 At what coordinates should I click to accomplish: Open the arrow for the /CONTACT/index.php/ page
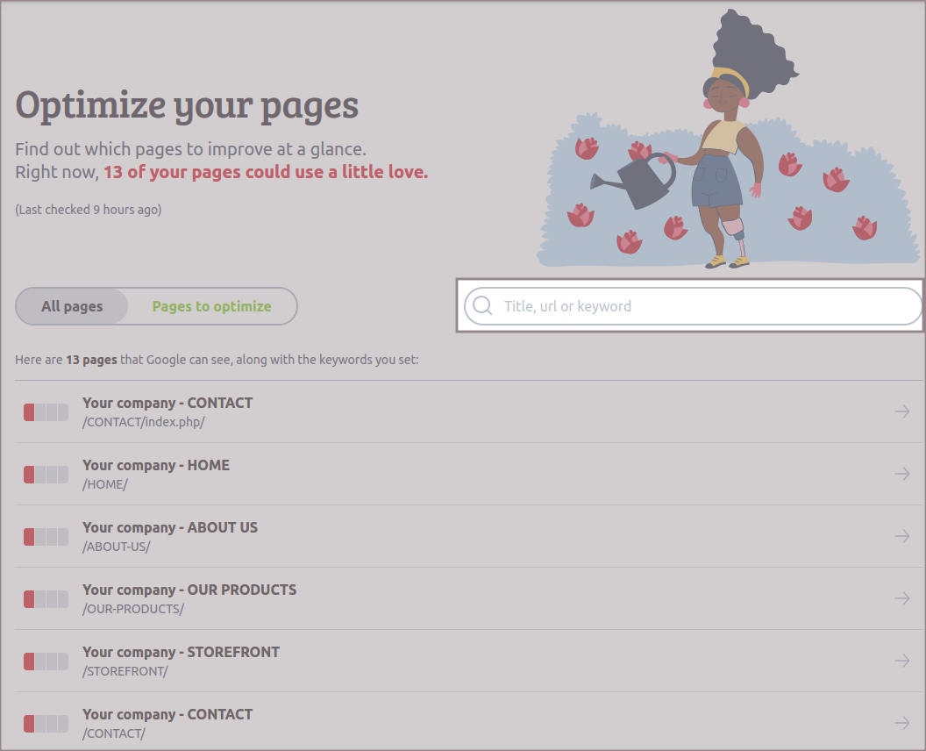coord(901,411)
